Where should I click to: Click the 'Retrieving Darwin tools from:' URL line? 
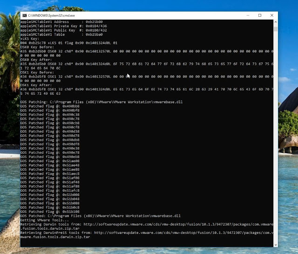(x=147, y=227)
